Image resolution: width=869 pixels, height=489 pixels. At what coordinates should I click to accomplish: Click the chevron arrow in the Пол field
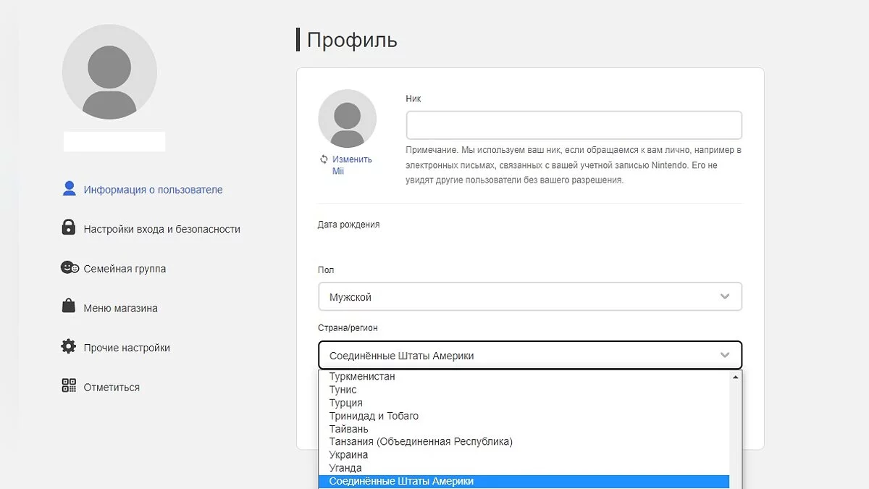click(x=725, y=296)
